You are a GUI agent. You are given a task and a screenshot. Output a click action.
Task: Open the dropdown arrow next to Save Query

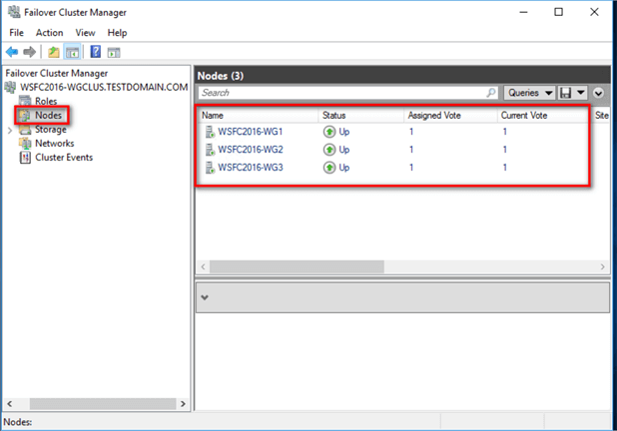[581, 93]
